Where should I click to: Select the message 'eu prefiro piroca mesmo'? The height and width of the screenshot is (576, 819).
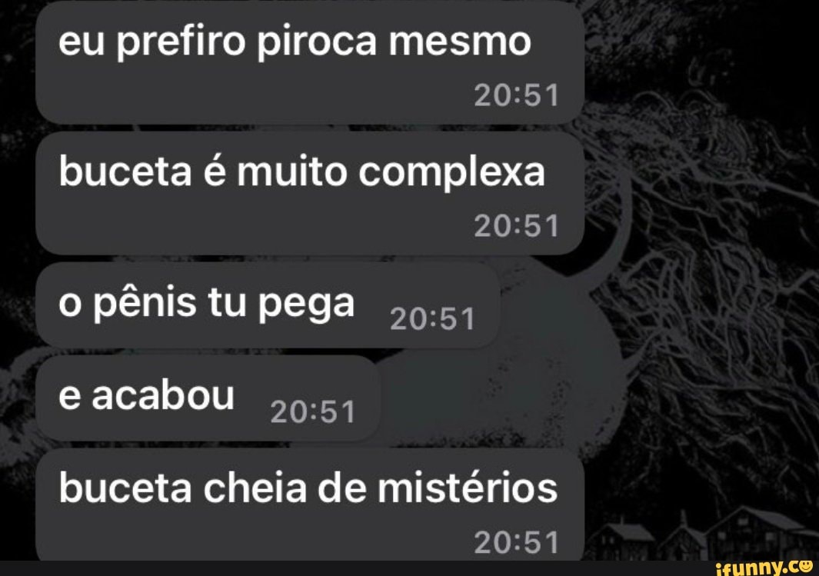(x=310, y=62)
